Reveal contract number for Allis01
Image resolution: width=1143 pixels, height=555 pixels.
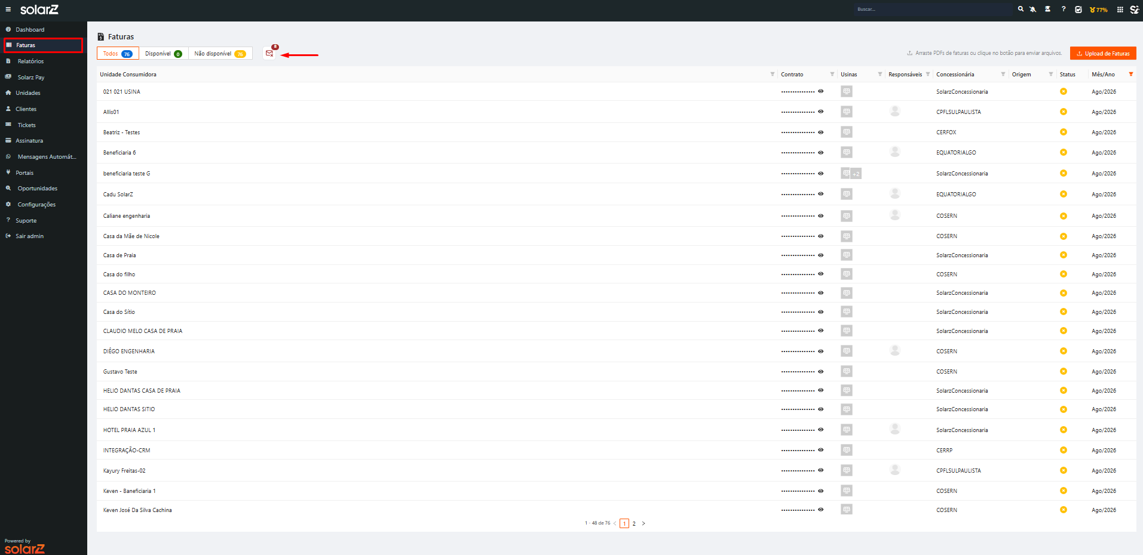pyautogui.click(x=821, y=112)
